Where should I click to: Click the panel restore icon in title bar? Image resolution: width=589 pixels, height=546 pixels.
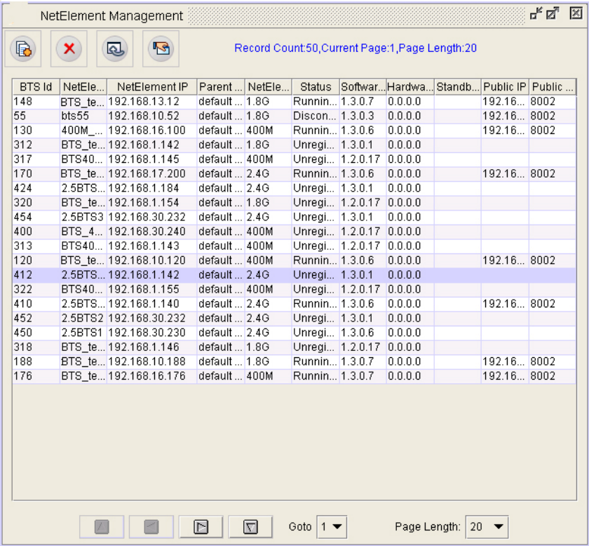click(x=536, y=13)
